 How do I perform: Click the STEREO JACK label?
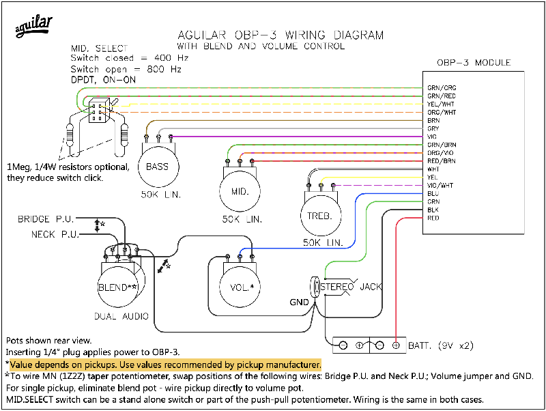click(351, 287)
